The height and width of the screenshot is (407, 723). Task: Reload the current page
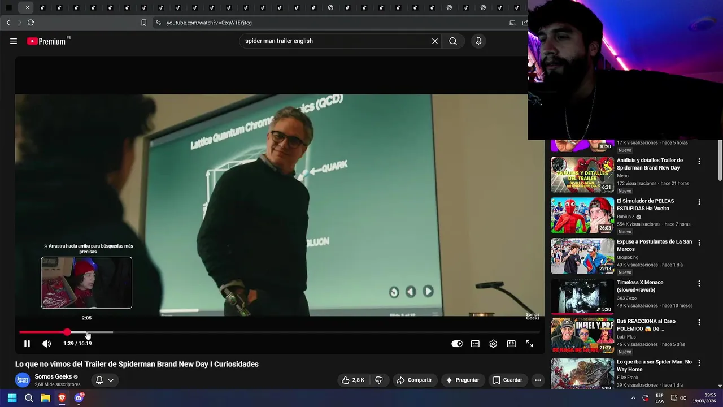click(31, 23)
